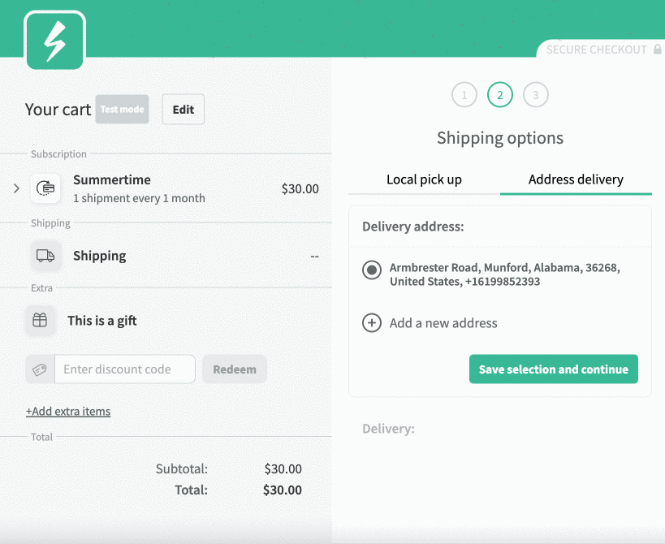Go to checkout step 3

click(x=536, y=94)
